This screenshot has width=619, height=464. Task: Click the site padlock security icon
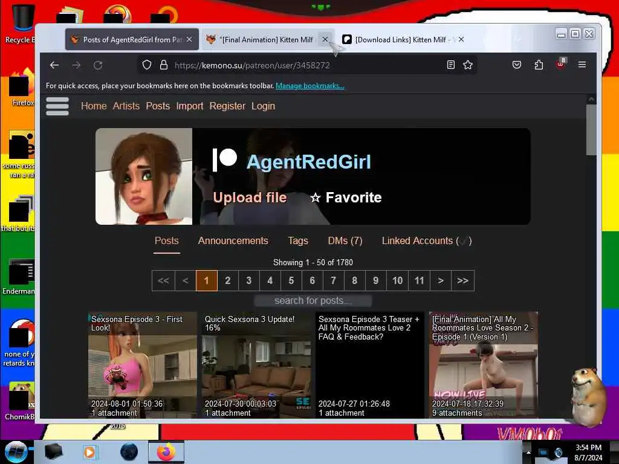point(163,65)
